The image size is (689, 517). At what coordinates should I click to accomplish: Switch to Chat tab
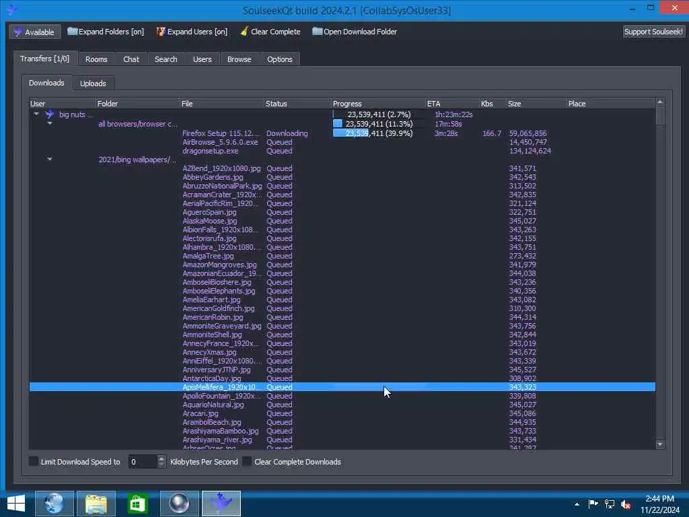click(131, 59)
